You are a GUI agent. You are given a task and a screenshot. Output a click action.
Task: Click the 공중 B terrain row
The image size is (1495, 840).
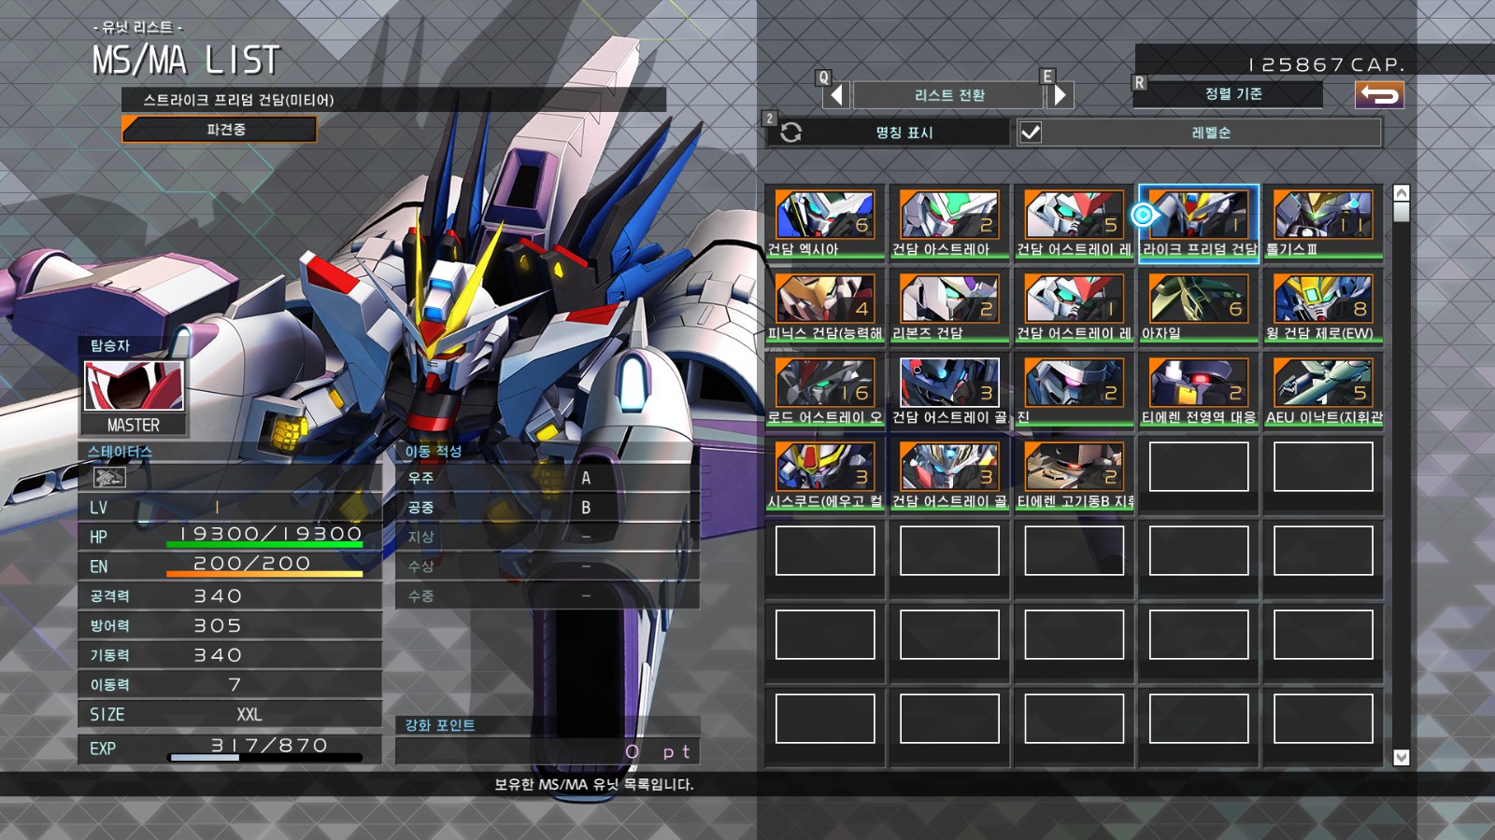point(548,508)
